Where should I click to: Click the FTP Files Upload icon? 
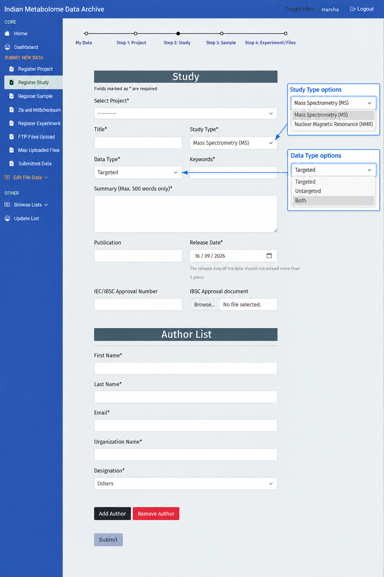[12, 137]
